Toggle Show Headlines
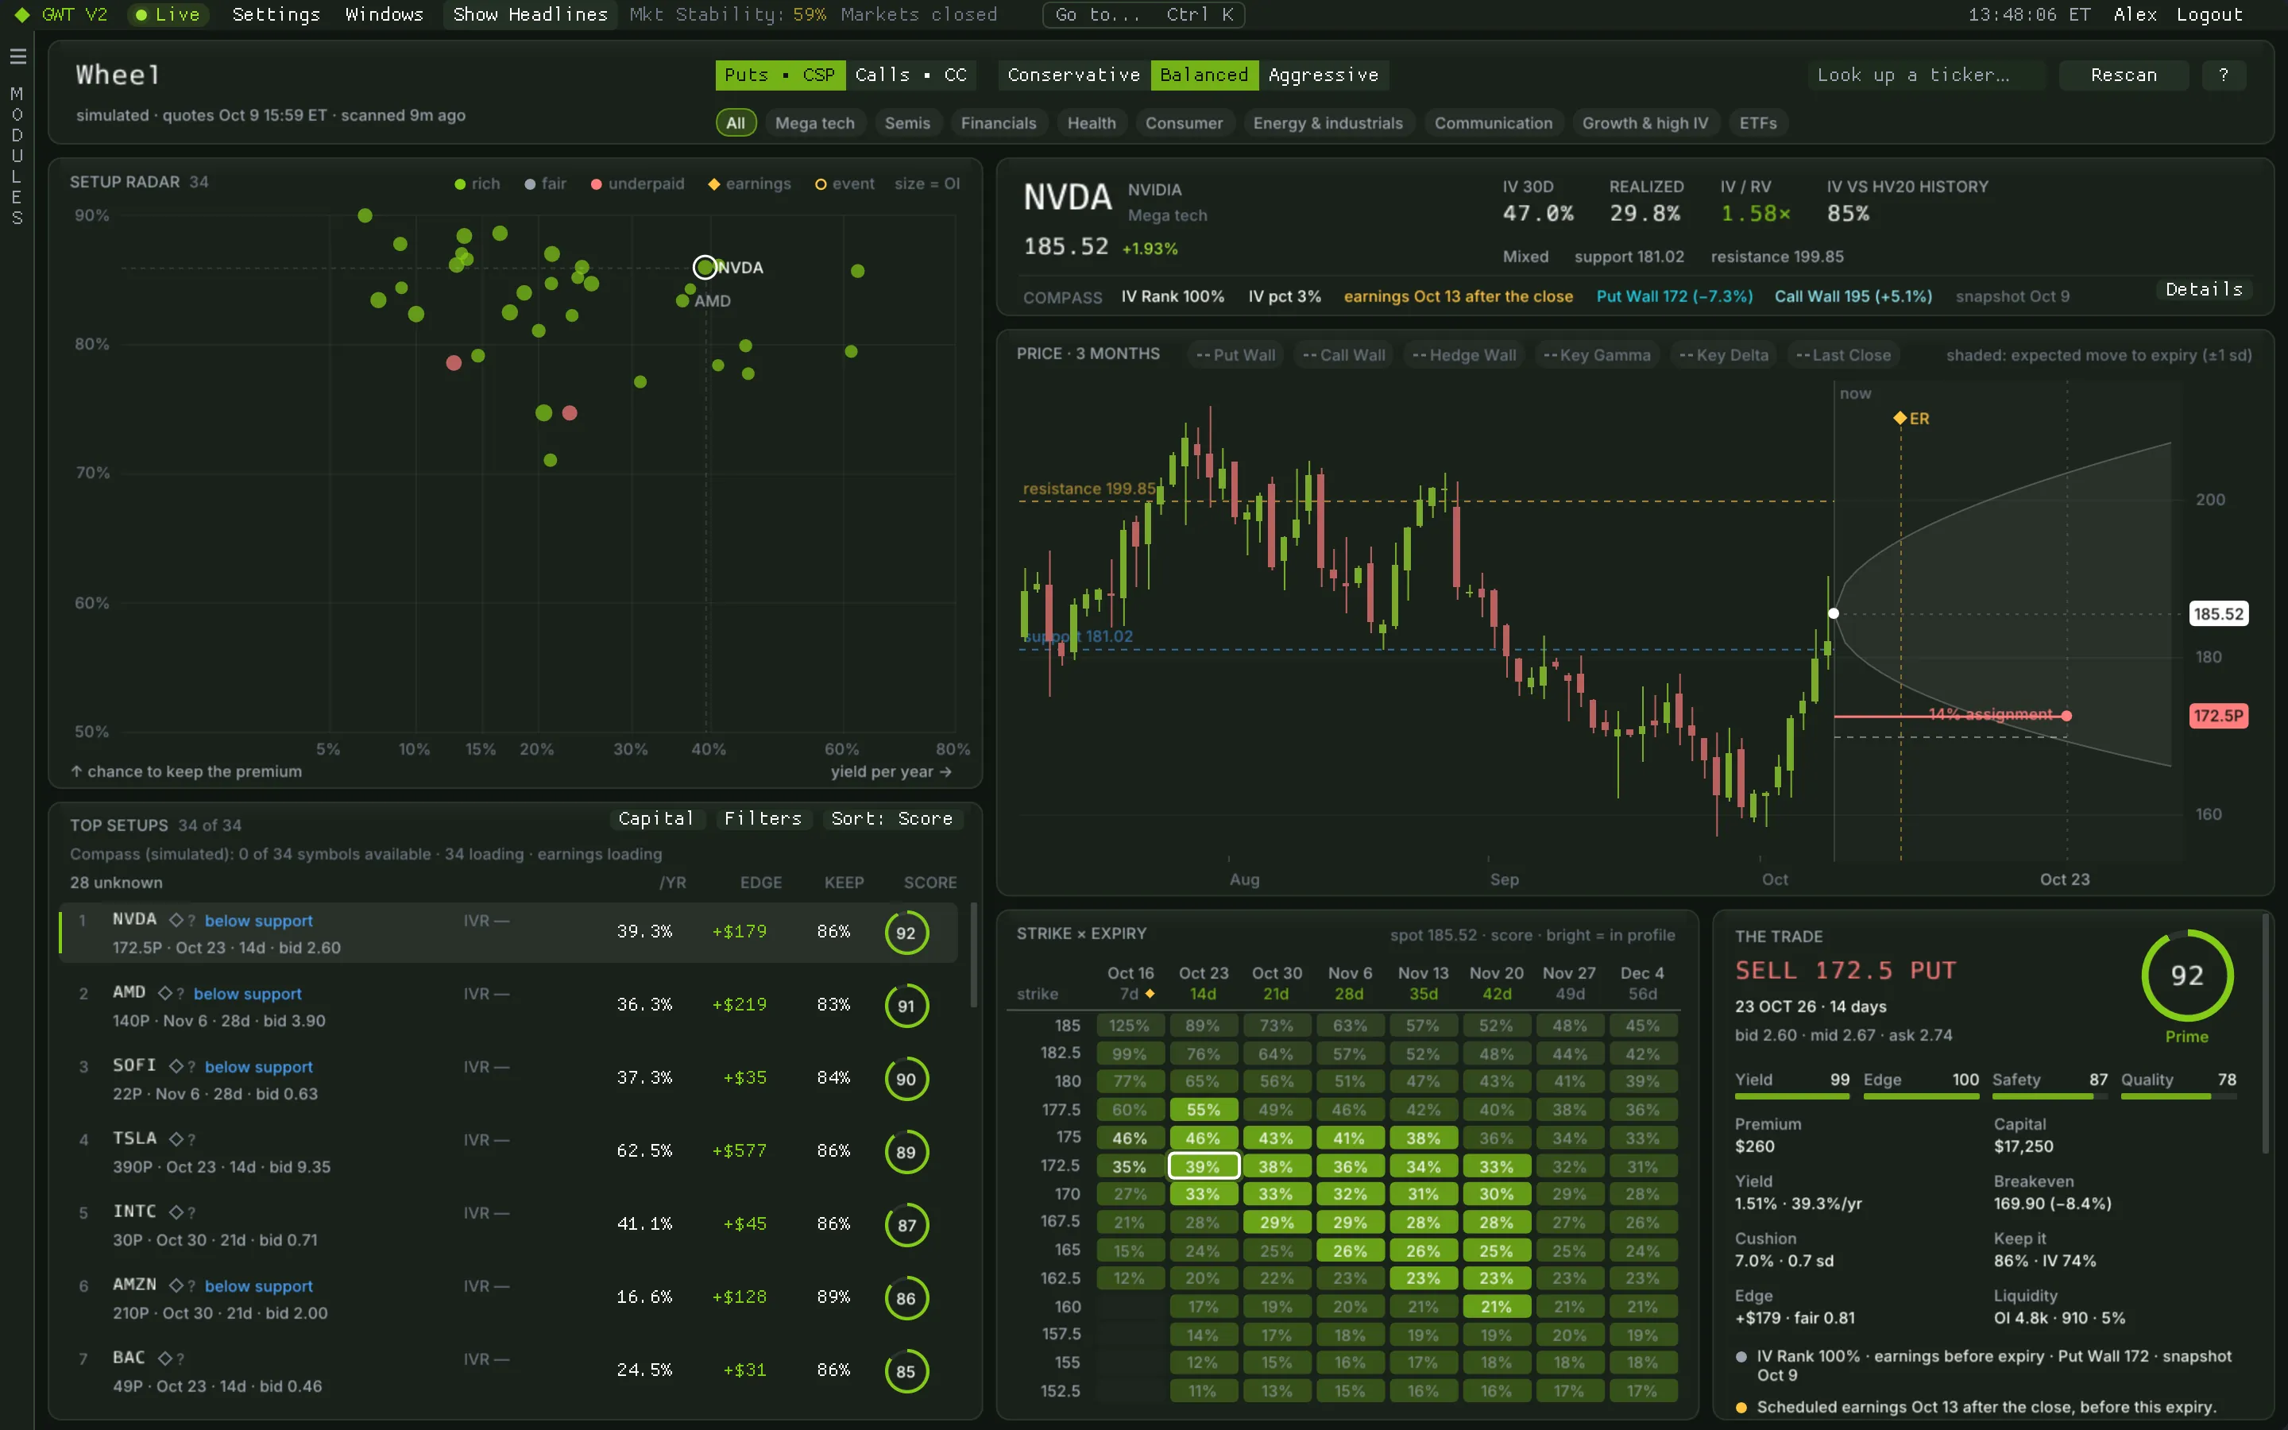Image resolution: width=2288 pixels, height=1430 pixels. tap(529, 15)
